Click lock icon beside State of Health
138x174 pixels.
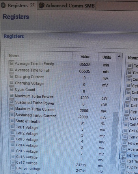[12, 121]
